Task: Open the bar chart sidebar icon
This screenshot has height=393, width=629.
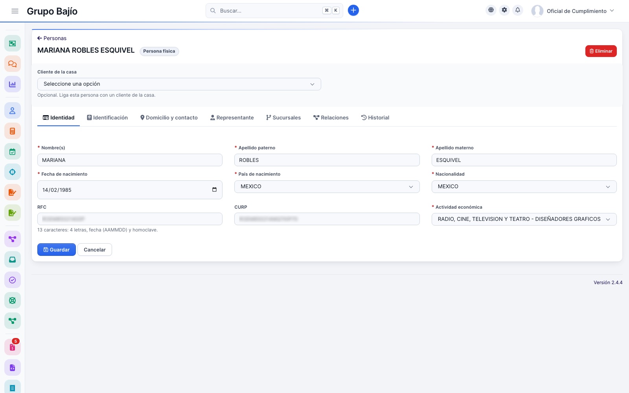Action: click(x=13, y=84)
